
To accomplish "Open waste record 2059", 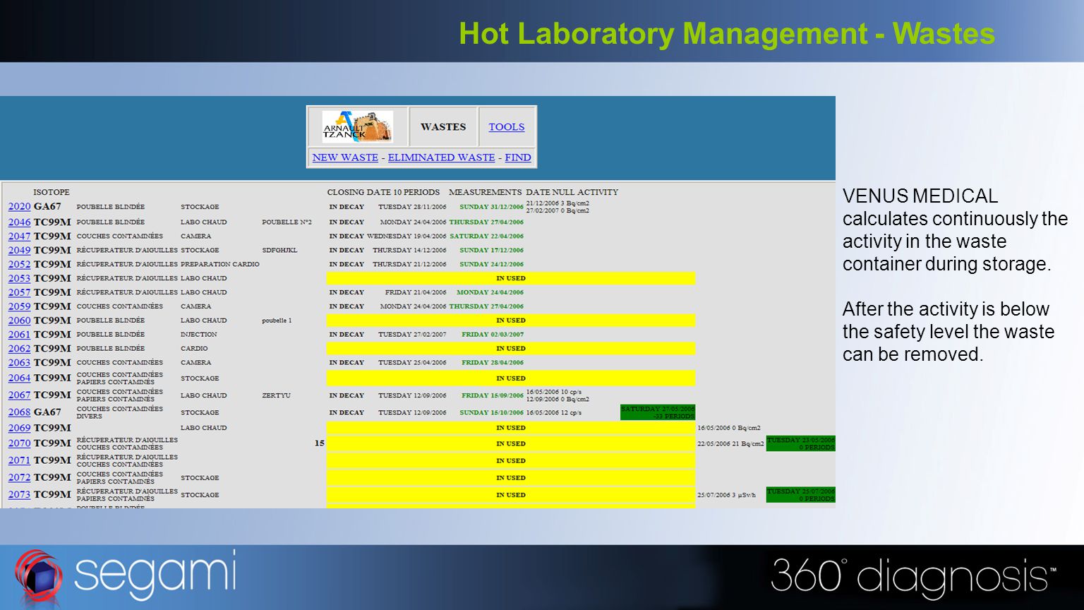I will tap(19, 306).
